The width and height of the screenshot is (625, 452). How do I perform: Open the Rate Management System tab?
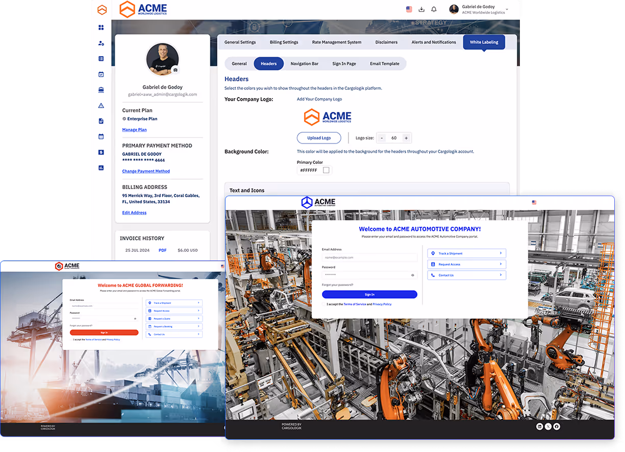[x=337, y=42]
